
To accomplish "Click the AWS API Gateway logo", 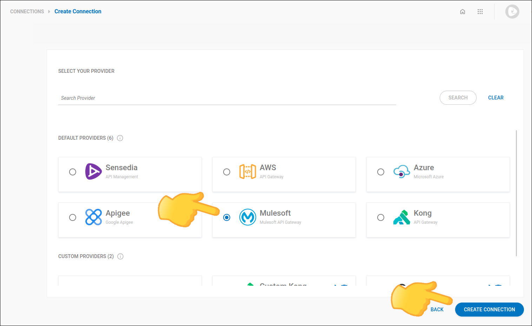I will coord(247,172).
